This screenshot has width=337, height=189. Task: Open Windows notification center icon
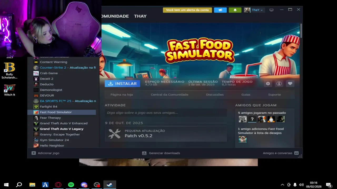[329, 185]
